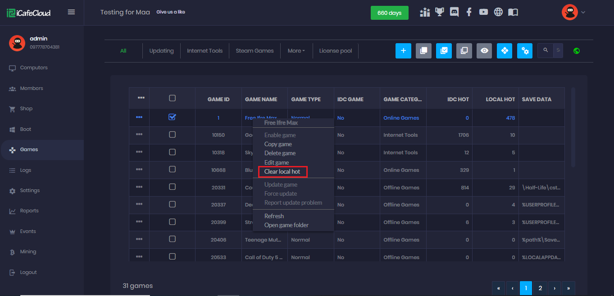Toggle the eye visibility button in toolbar

[x=484, y=51]
